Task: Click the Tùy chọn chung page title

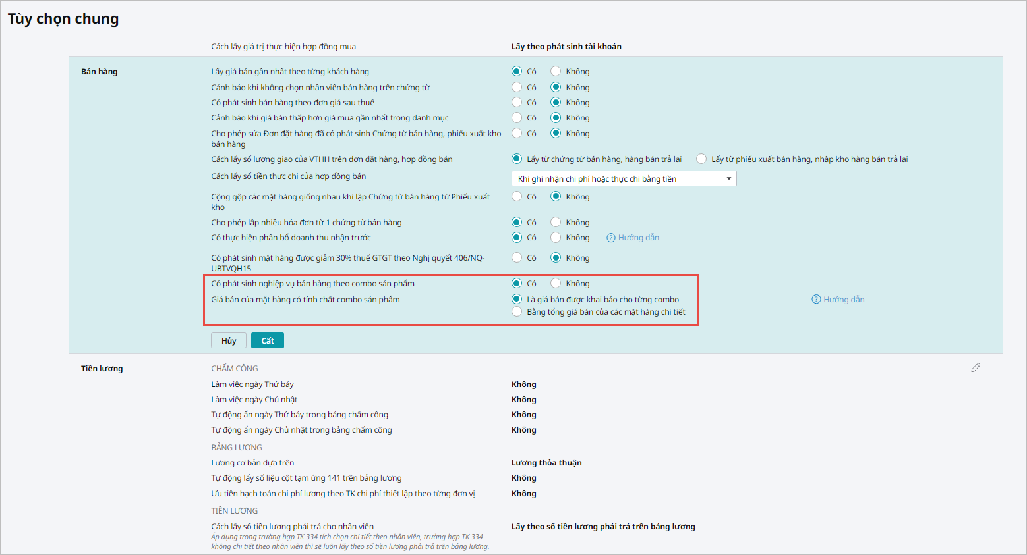Action: tap(63, 19)
